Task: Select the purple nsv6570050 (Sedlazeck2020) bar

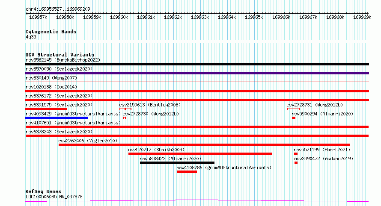Action: tap(197, 73)
